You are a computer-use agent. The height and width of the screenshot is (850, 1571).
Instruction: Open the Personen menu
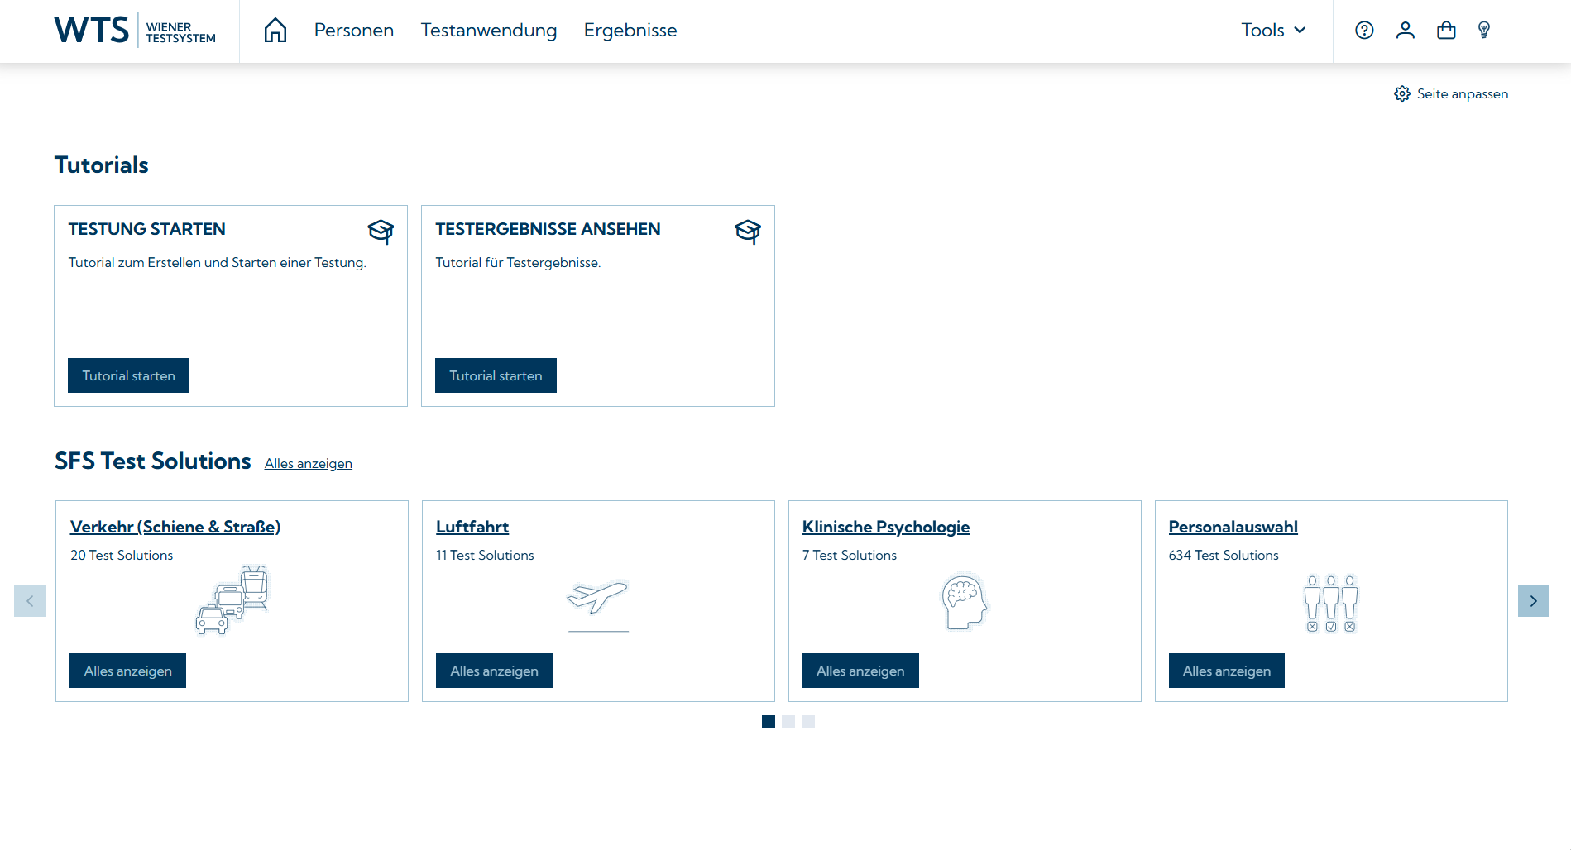click(x=354, y=31)
